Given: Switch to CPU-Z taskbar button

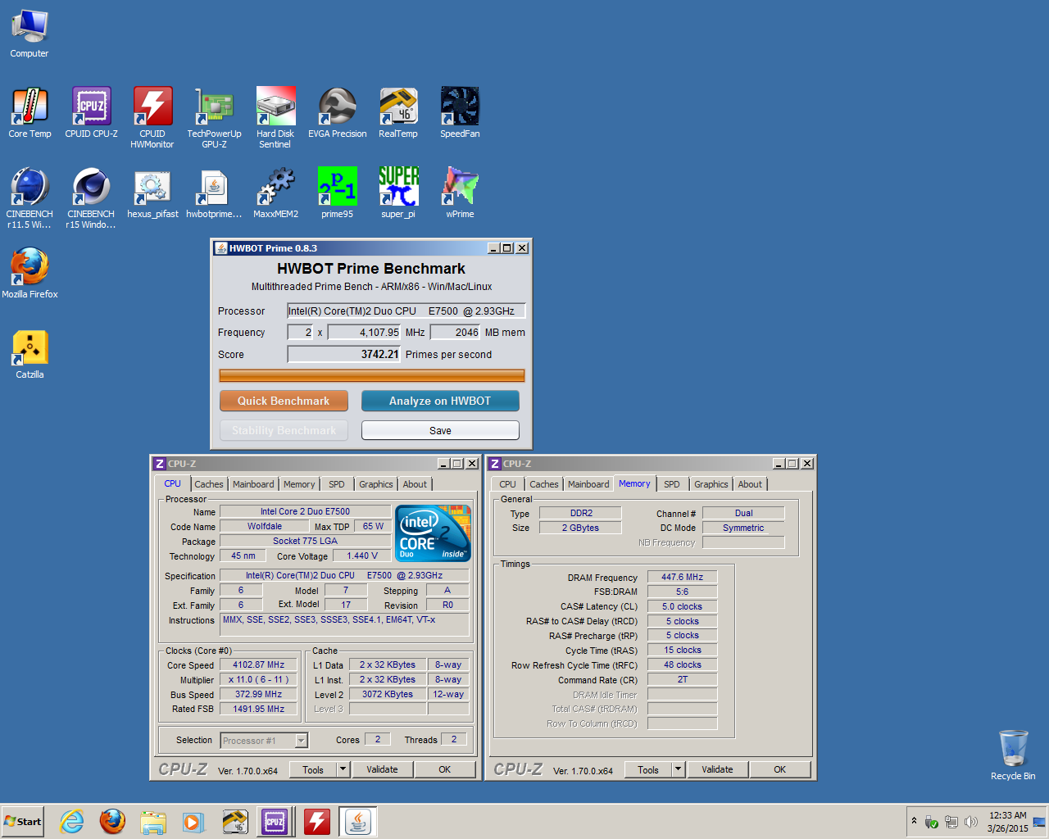Looking at the screenshot, I should coord(275,821).
